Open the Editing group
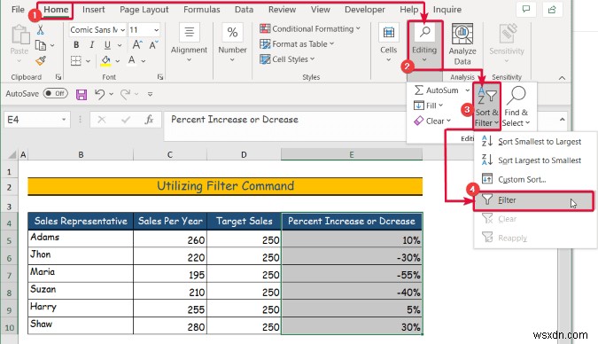Viewport: 598px width, 344px height. click(424, 44)
